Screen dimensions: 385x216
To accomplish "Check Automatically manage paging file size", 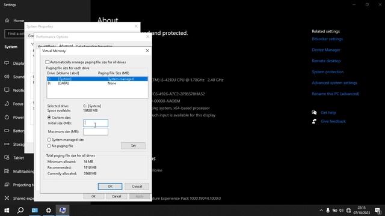I will 48,62.
